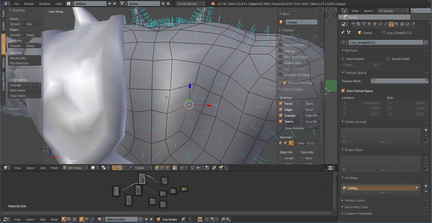The image size is (432, 223).
Task: Open the Particles properties tab
Action: [408, 24]
